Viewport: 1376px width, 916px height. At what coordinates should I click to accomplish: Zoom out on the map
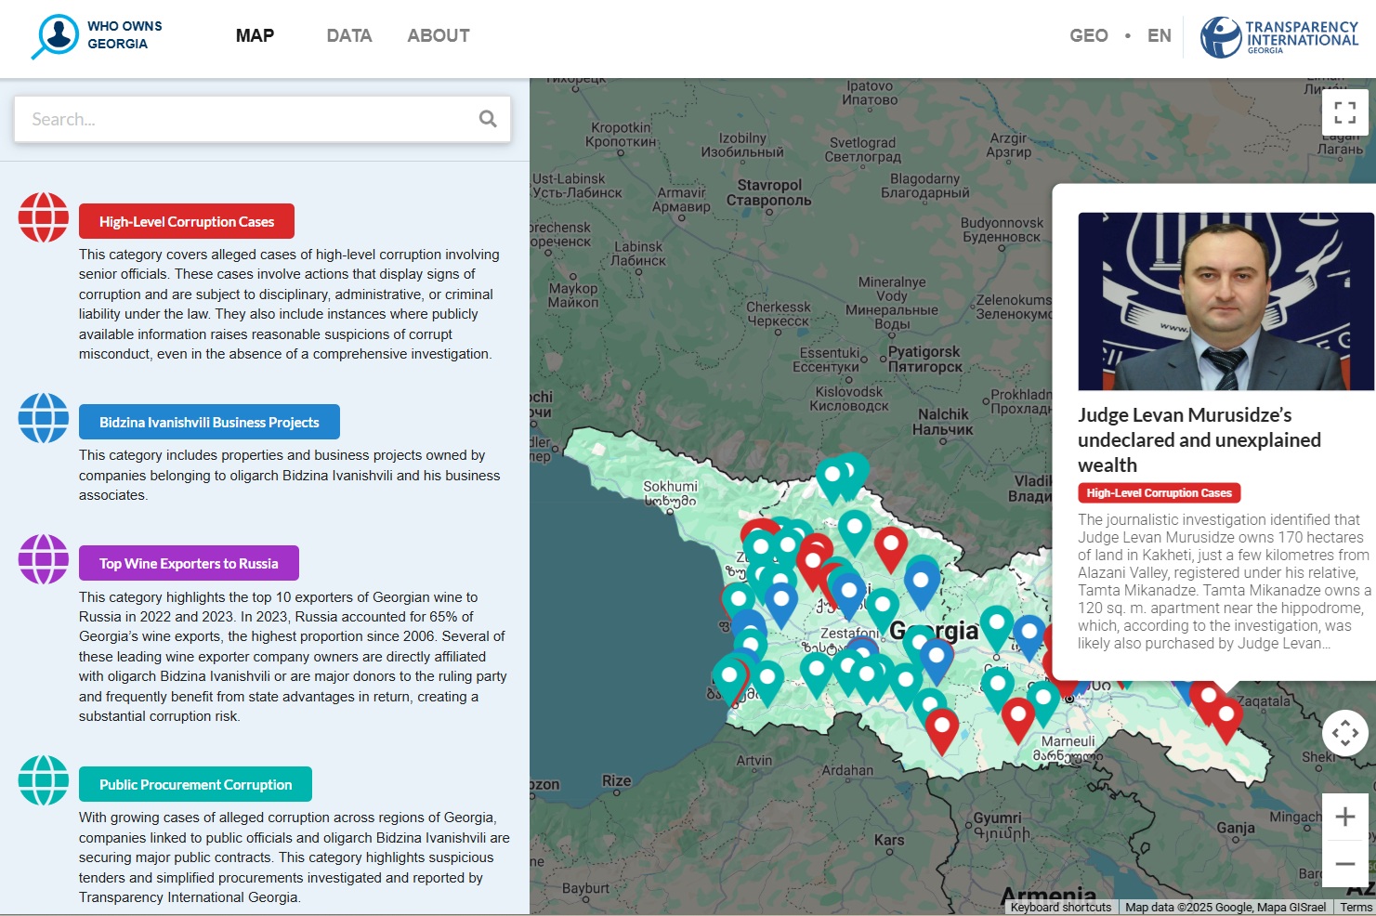click(1344, 864)
